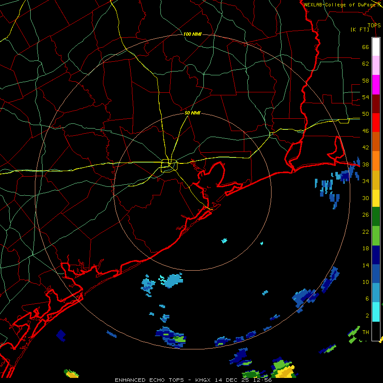Select the navy blue legend swatch

point(376,255)
